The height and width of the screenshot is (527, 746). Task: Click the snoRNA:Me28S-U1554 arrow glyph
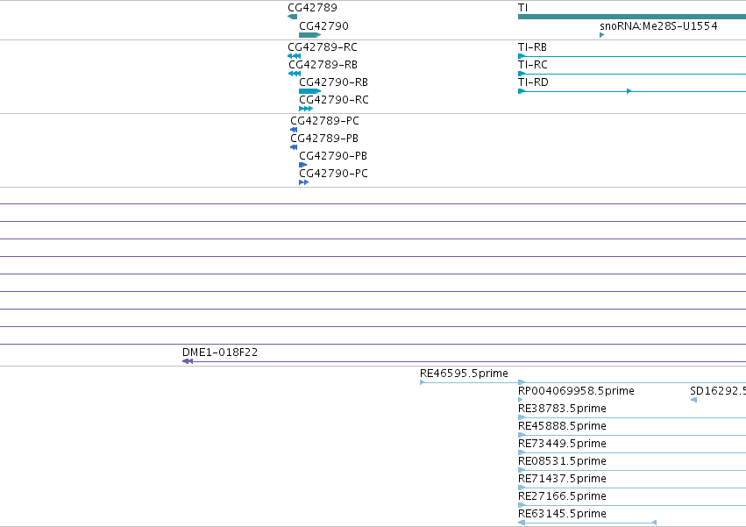tap(602, 35)
